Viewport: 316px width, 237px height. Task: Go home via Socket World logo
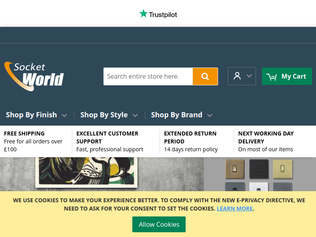click(34, 76)
